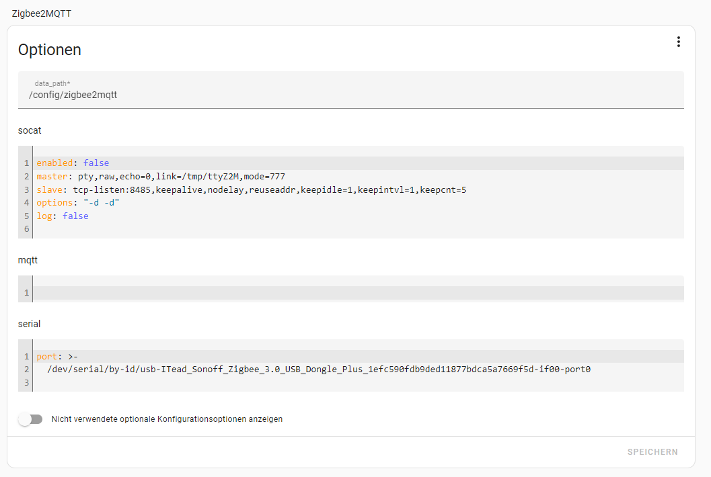711x477 pixels.
Task: Click the empty mqtt editor line
Action: pyautogui.click(x=359, y=293)
